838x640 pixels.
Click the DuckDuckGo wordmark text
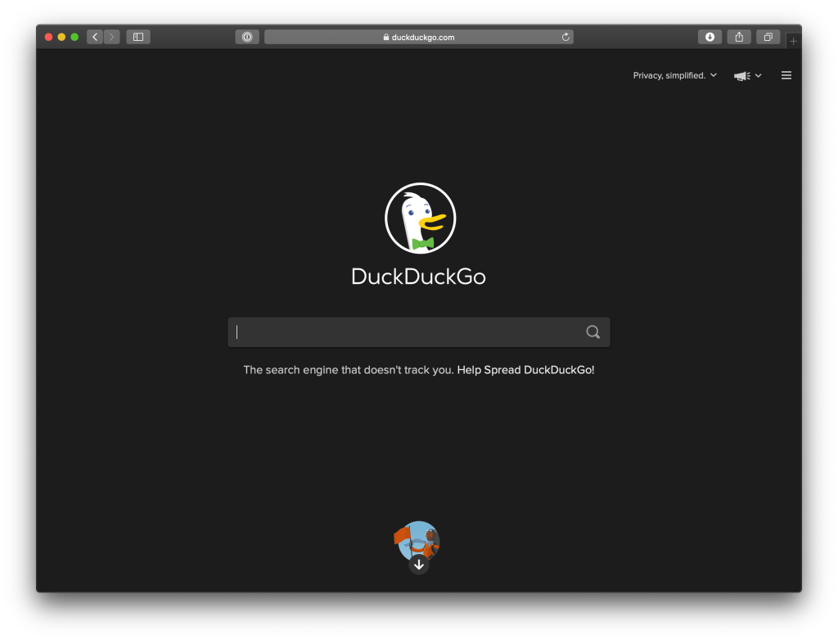click(x=418, y=277)
